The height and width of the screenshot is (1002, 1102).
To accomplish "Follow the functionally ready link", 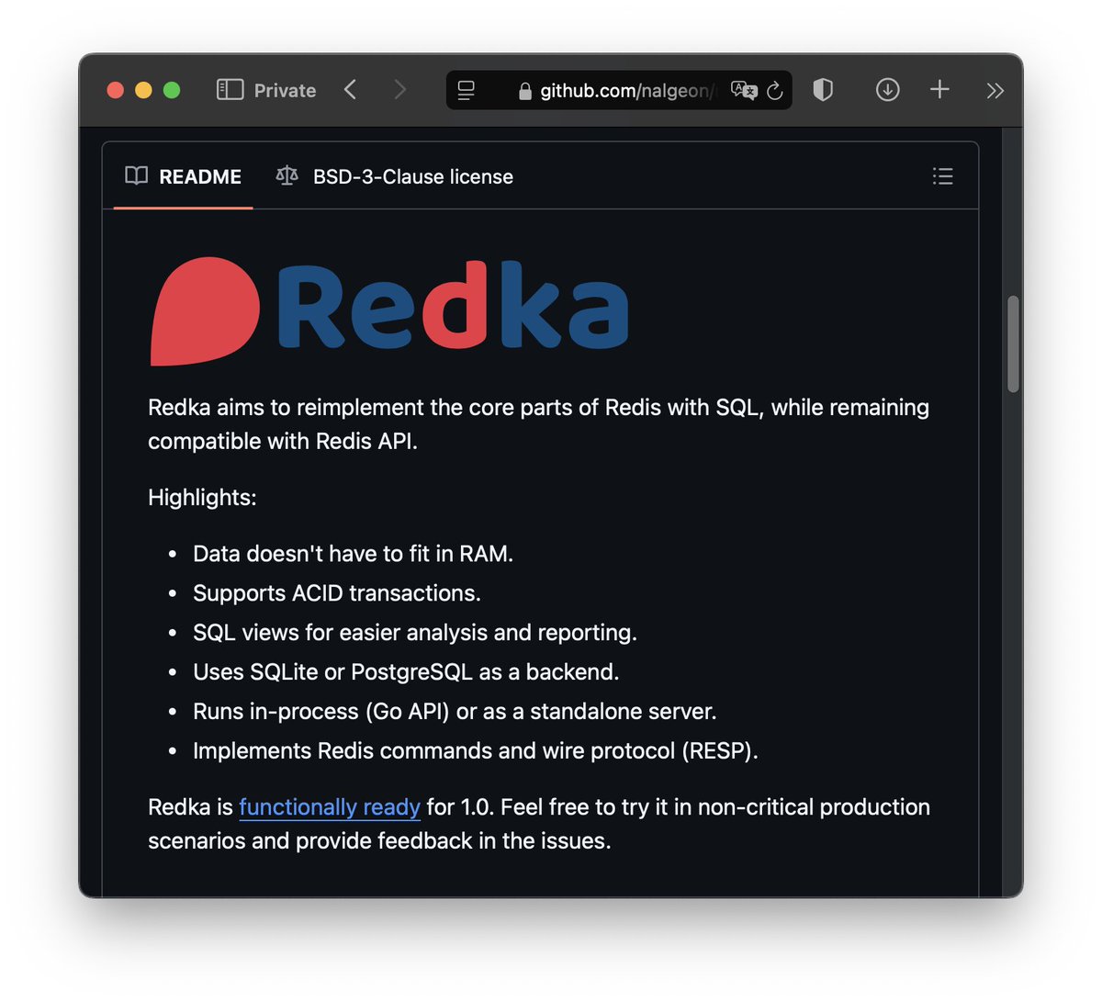I will point(330,807).
